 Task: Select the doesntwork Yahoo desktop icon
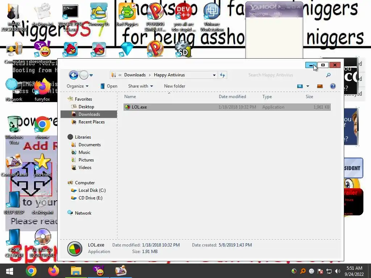point(42,52)
